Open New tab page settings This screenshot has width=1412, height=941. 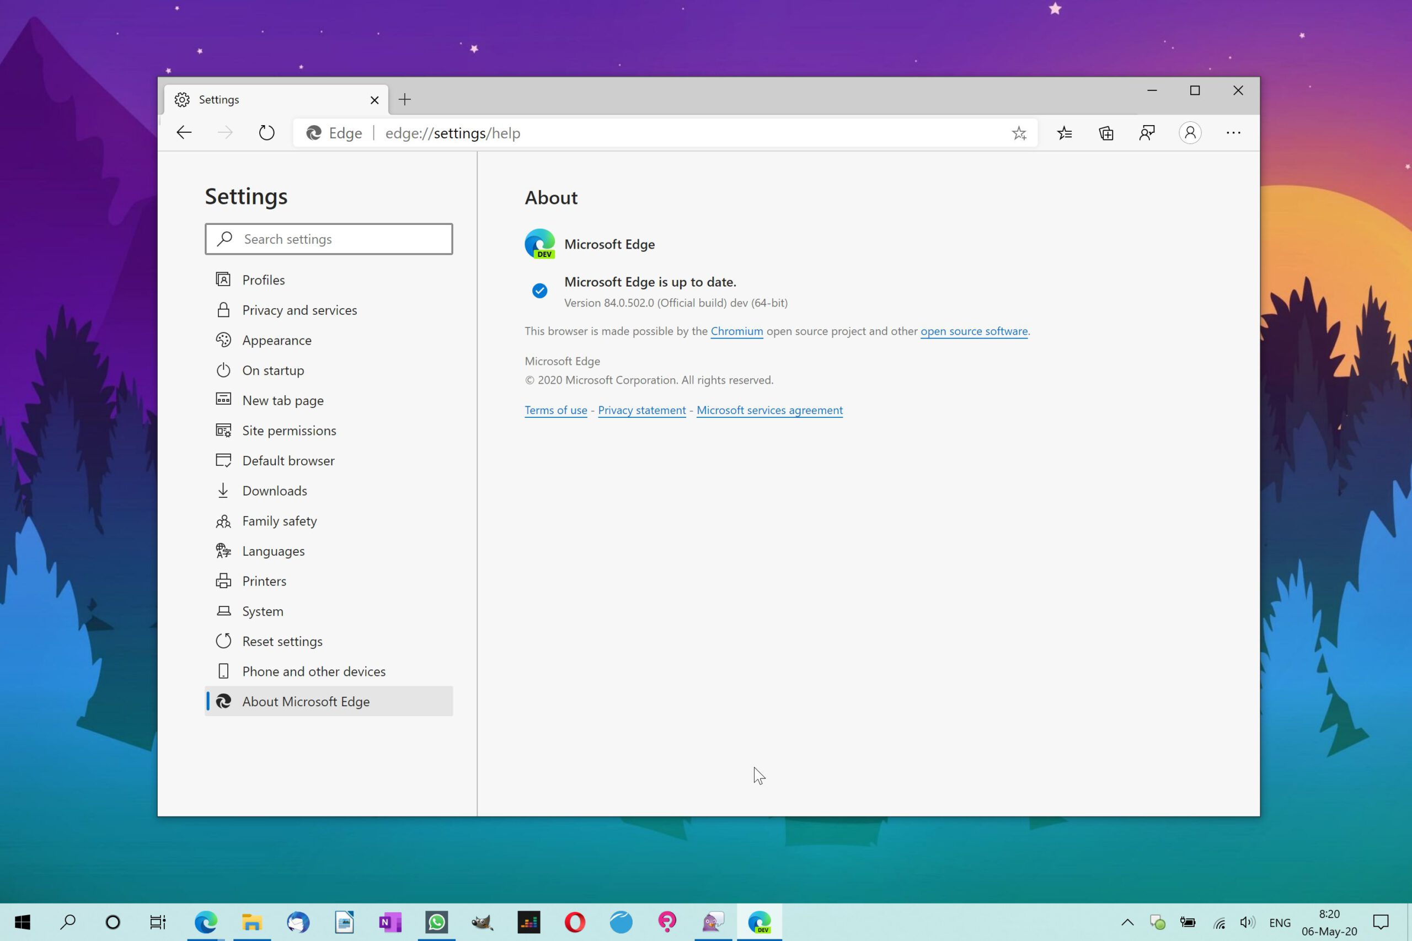coord(328,400)
